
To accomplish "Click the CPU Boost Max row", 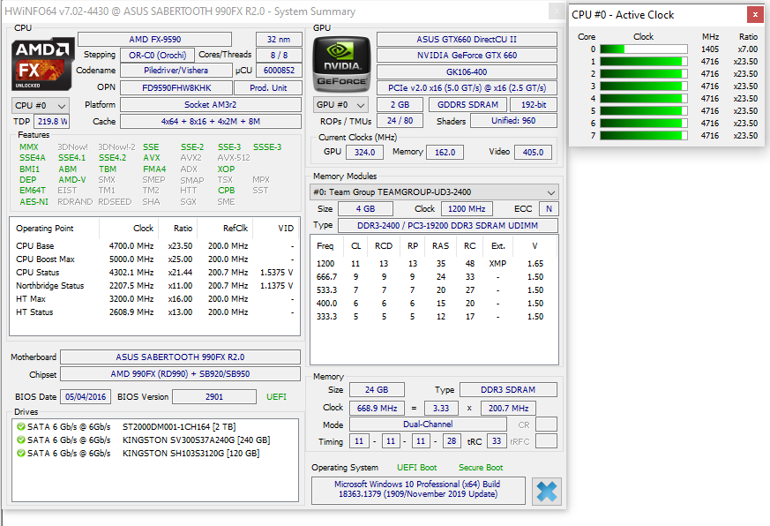I will pos(154,259).
